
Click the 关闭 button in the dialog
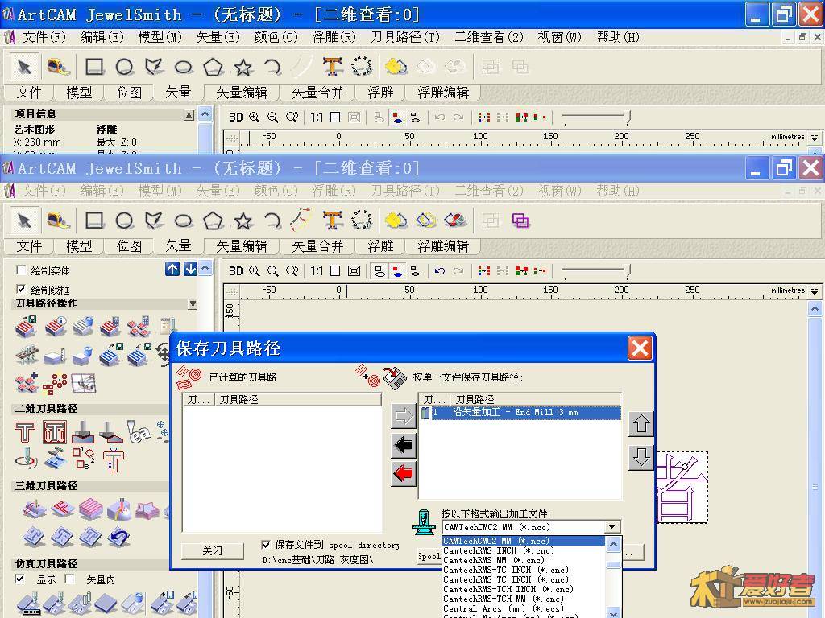pos(213,550)
